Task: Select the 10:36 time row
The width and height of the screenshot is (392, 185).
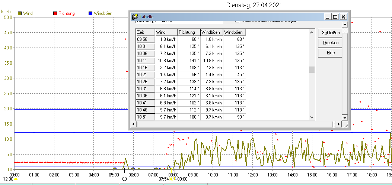Action: (x=145, y=96)
